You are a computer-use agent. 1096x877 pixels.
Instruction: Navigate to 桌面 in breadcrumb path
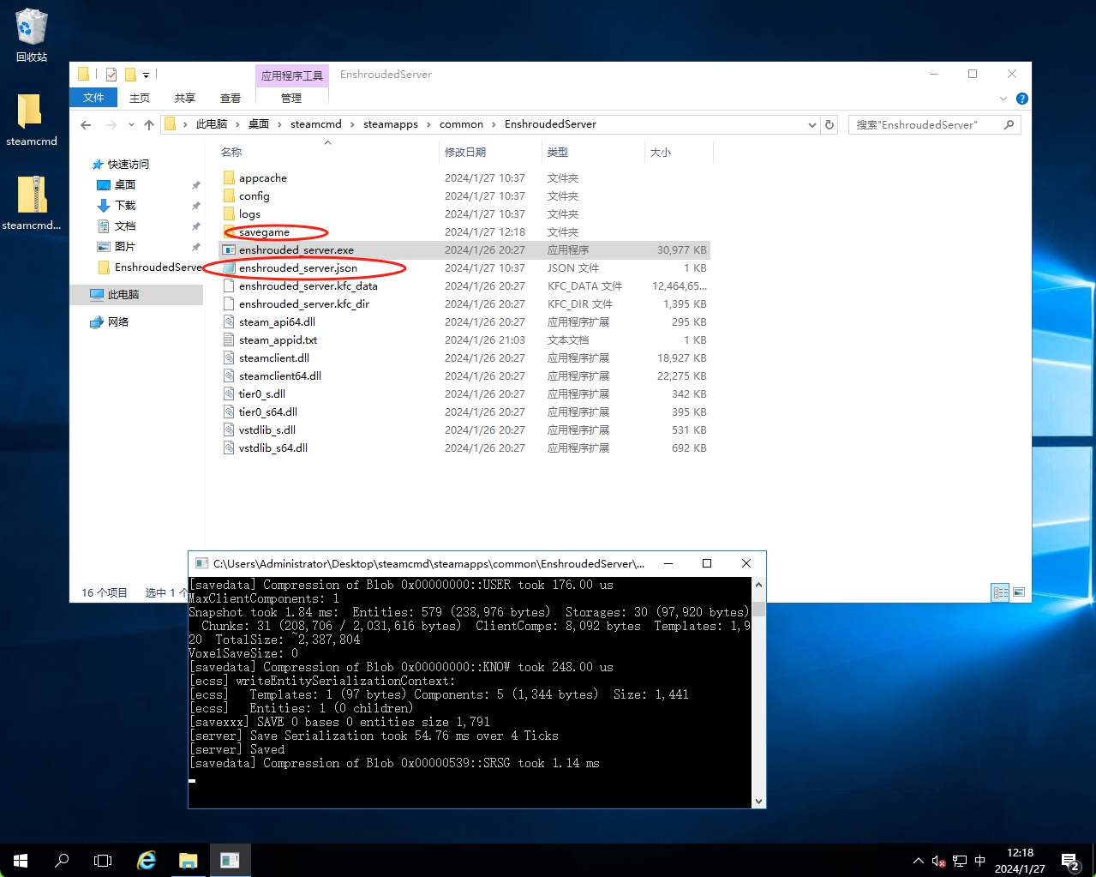(259, 124)
